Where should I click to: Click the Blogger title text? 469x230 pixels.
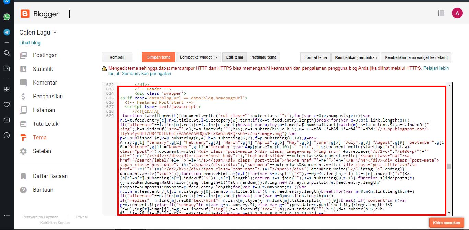[46, 14]
